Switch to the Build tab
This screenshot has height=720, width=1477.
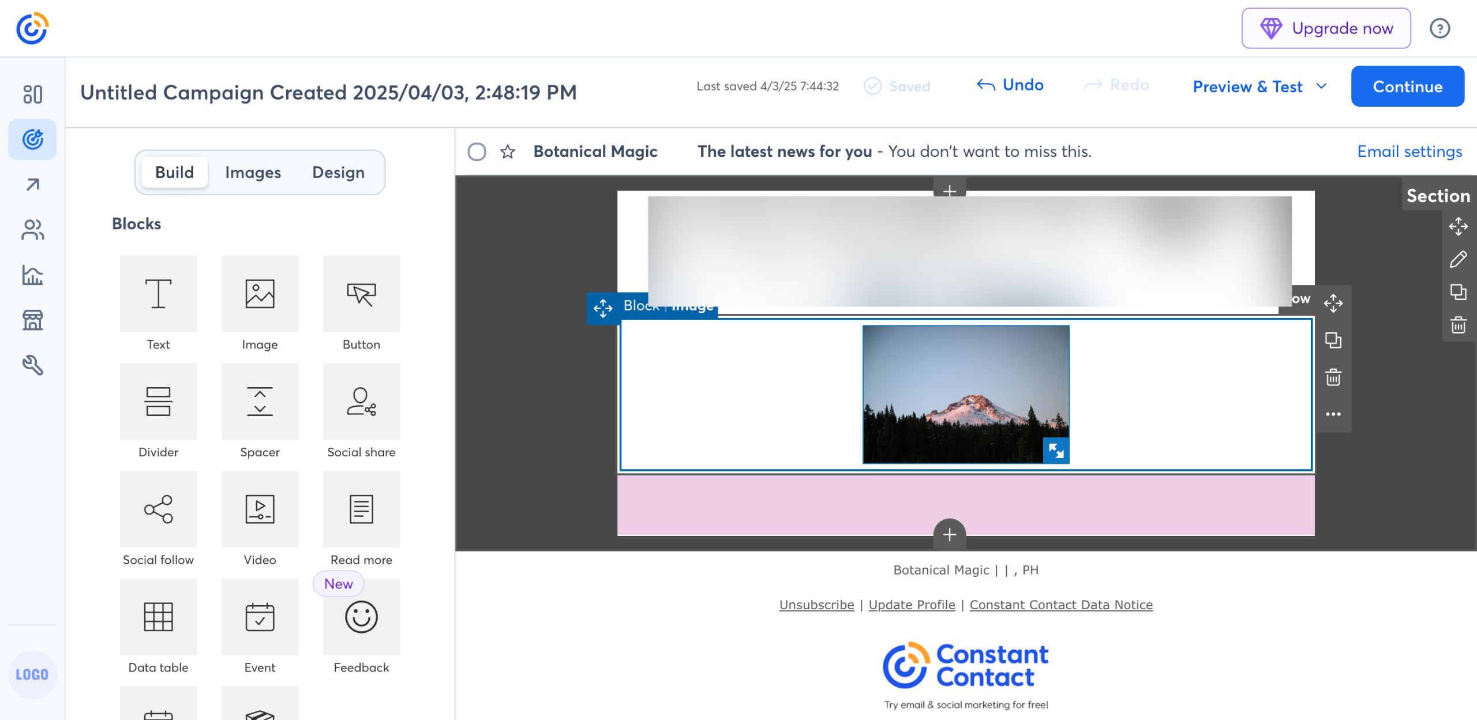click(x=174, y=172)
